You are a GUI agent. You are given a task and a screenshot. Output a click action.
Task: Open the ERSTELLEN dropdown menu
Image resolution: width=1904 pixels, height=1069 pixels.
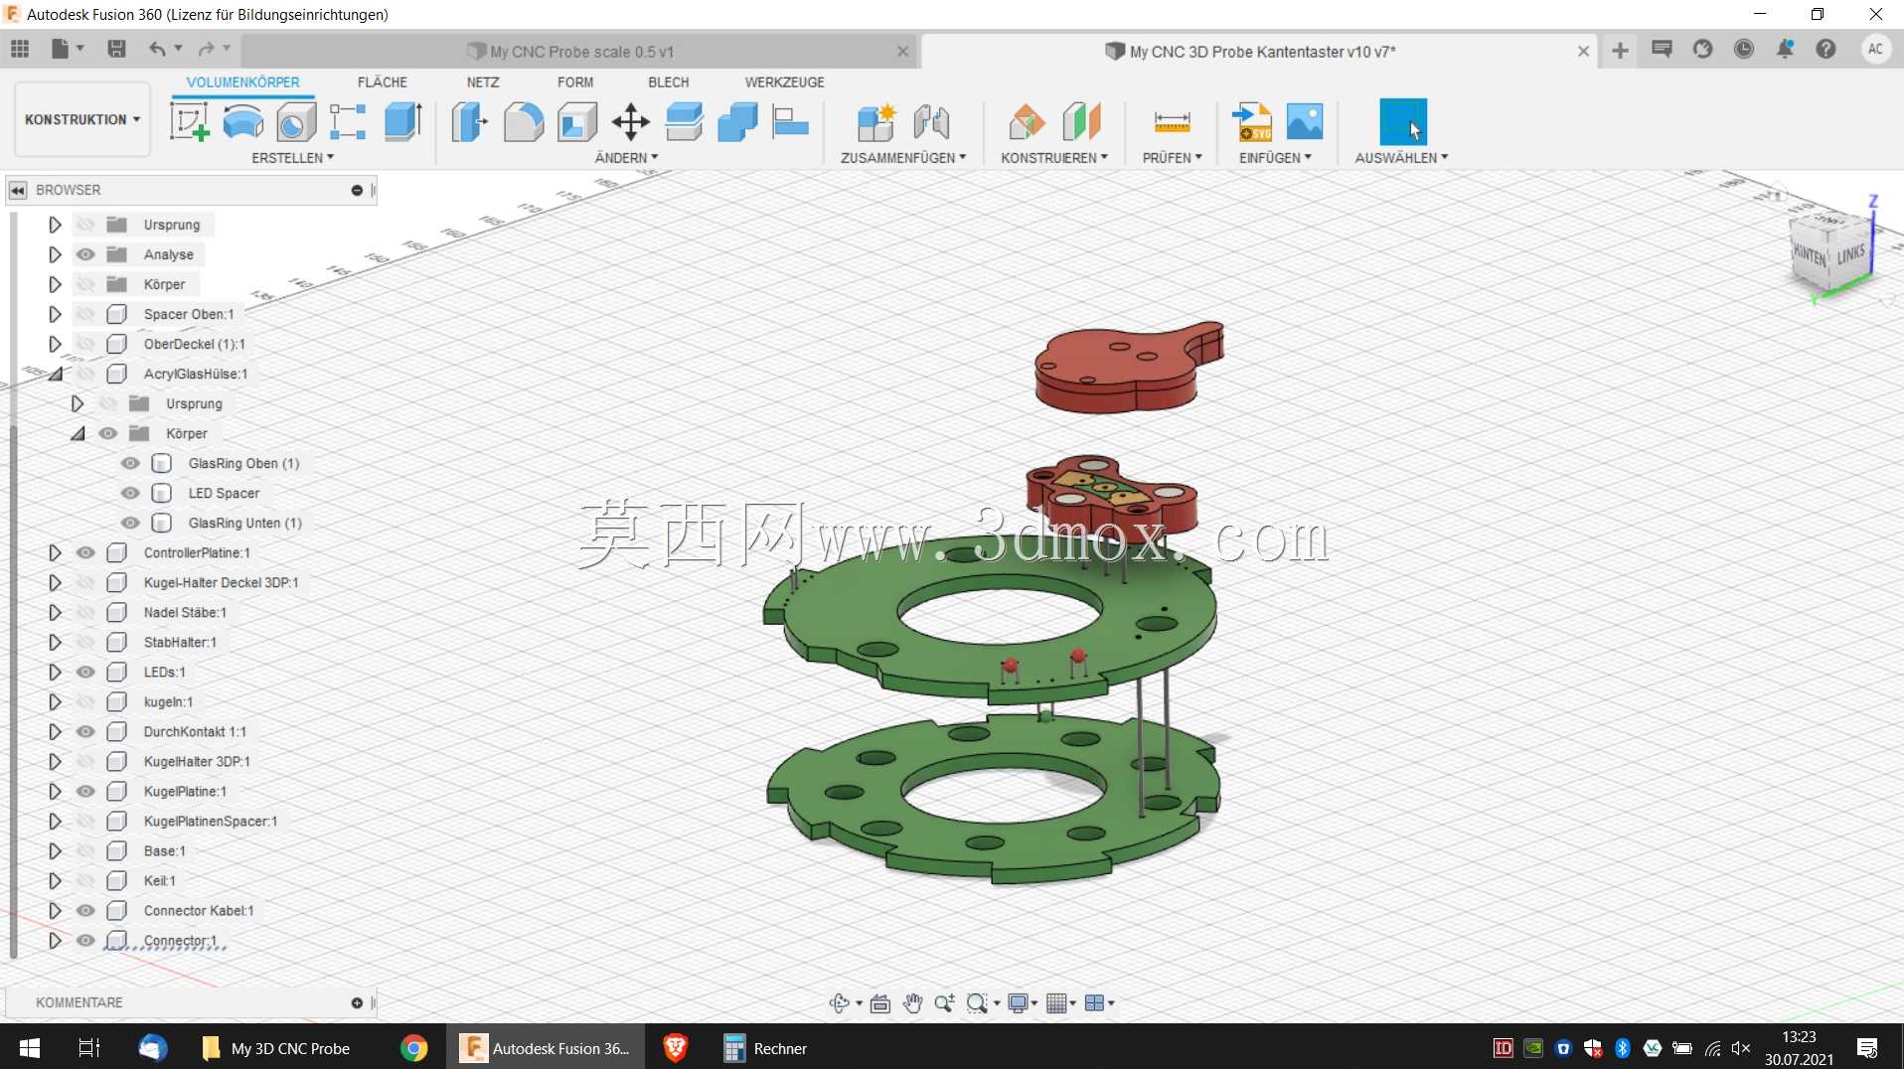[x=292, y=158]
